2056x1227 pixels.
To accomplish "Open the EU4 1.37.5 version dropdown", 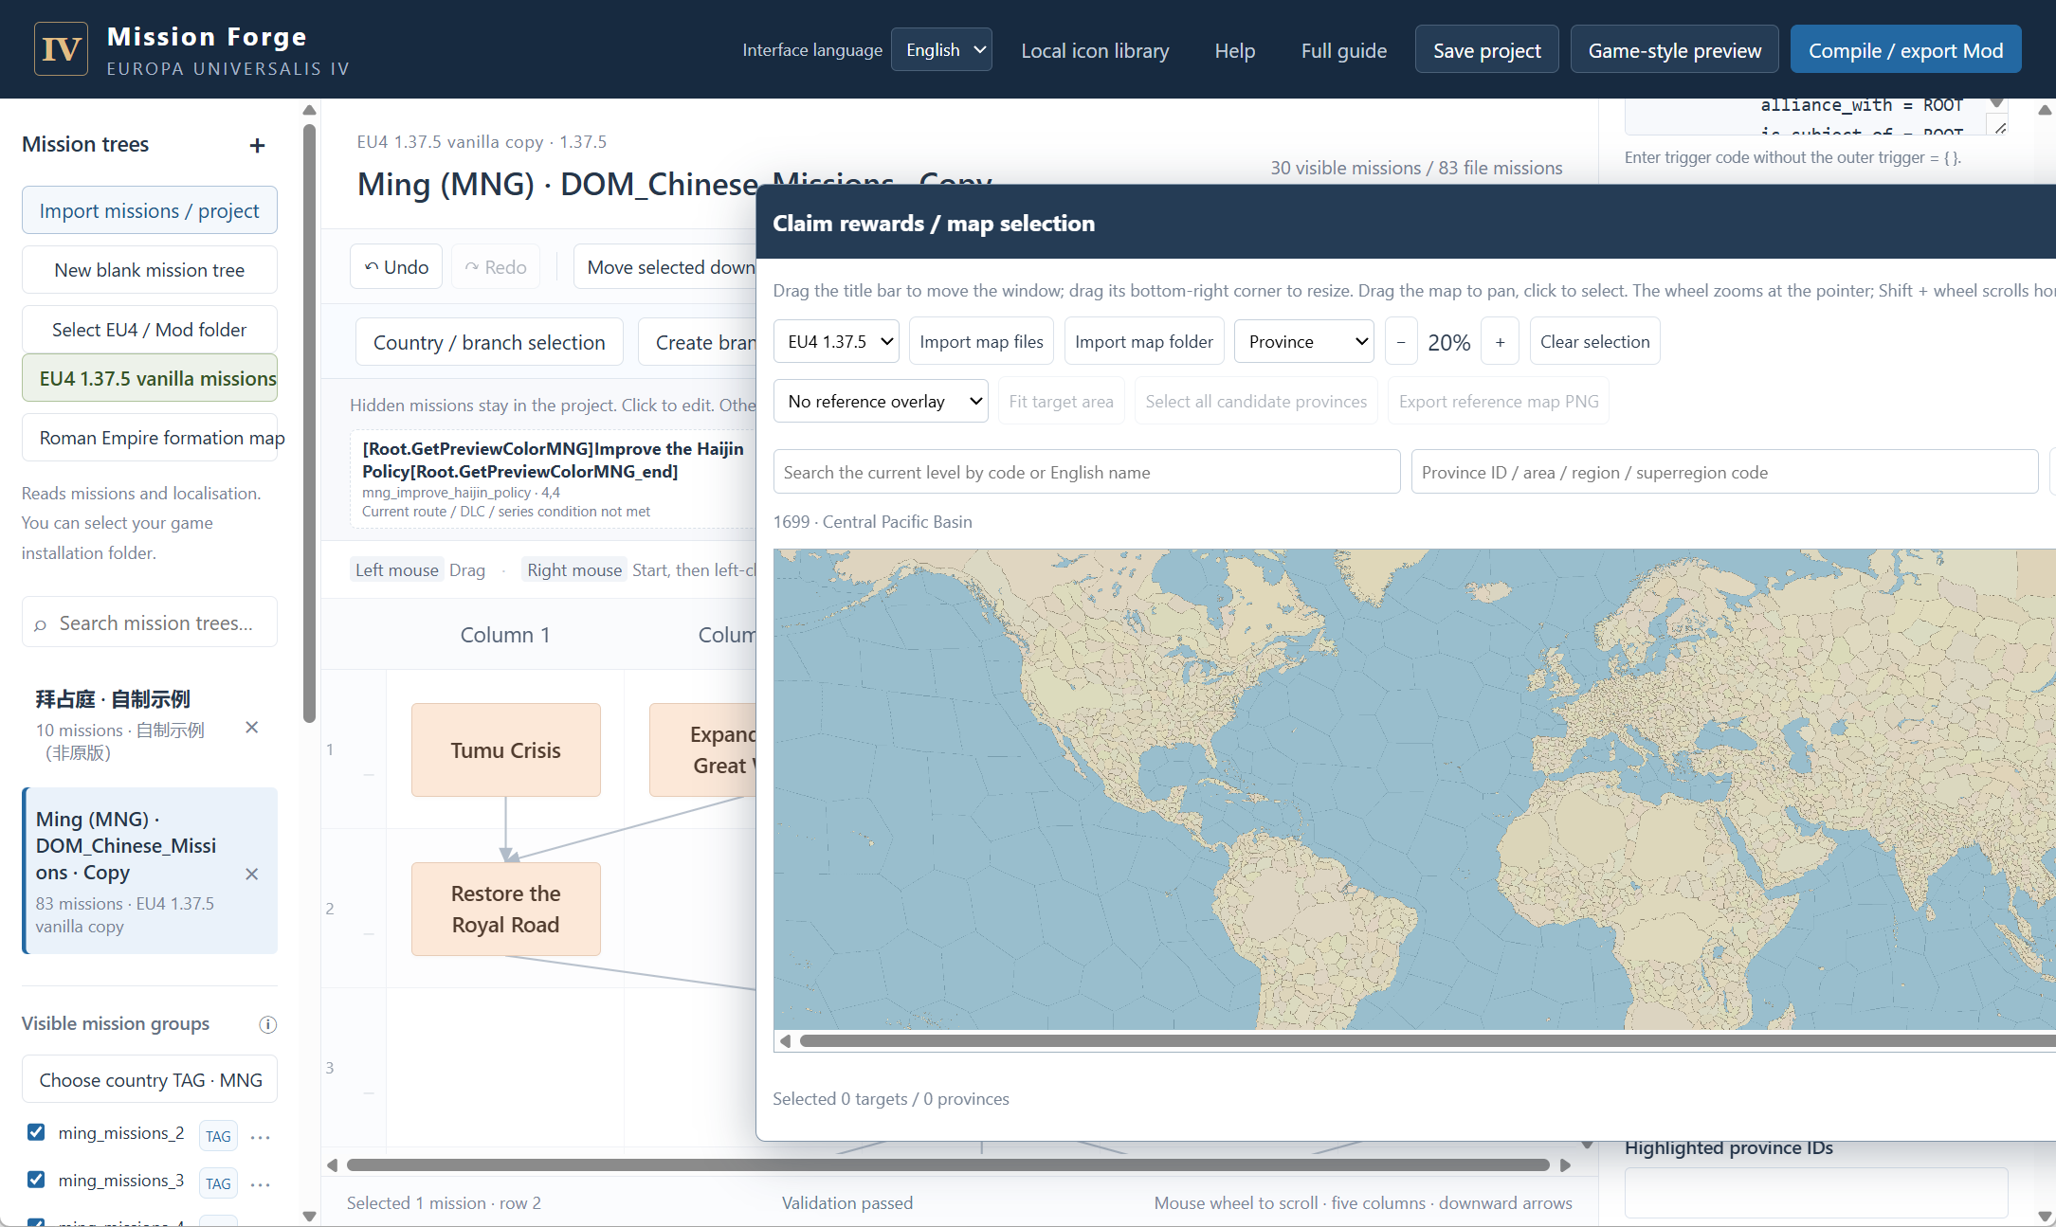I will (x=837, y=342).
